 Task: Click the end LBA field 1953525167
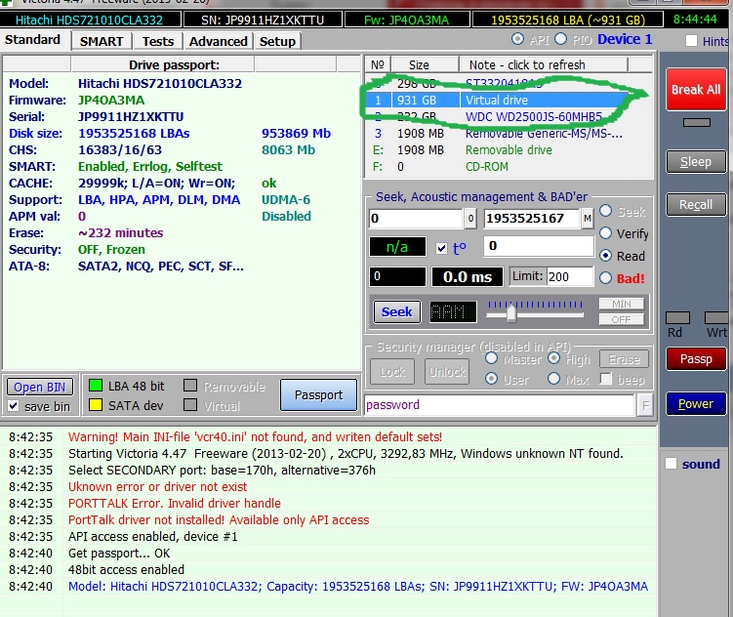(532, 219)
